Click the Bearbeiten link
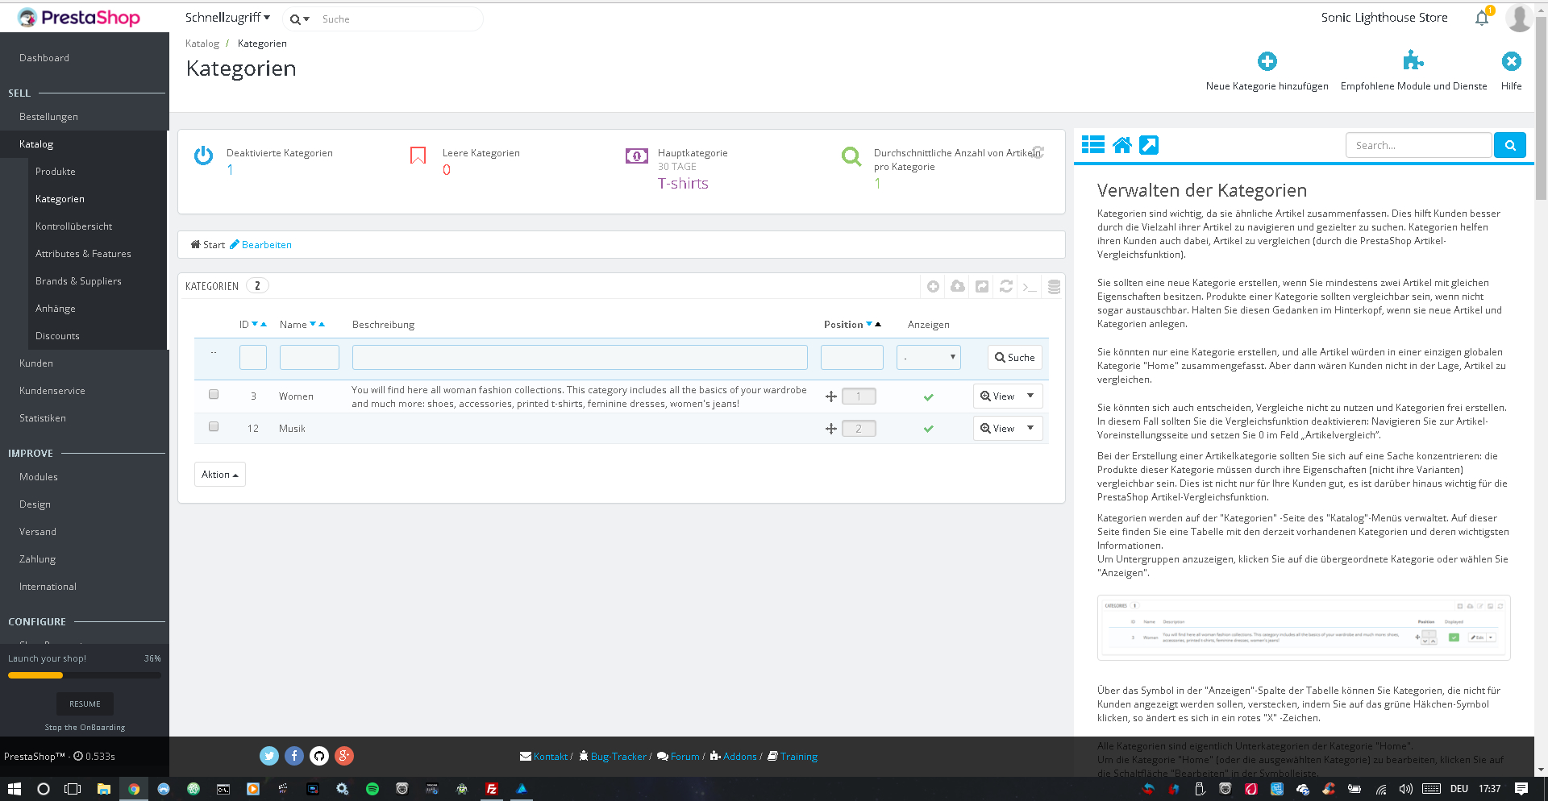The image size is (1548, 801). (261, 245)
